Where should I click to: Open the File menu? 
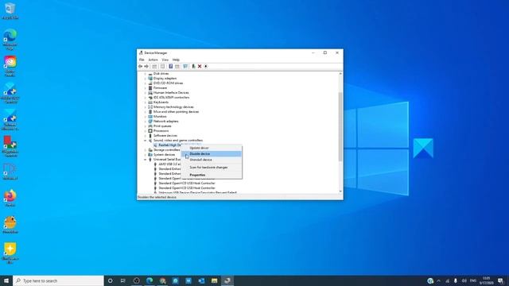142,60
